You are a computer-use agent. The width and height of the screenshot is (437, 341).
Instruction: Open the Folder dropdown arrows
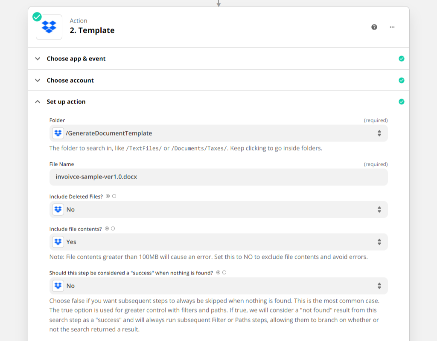(x=379, y=133)
